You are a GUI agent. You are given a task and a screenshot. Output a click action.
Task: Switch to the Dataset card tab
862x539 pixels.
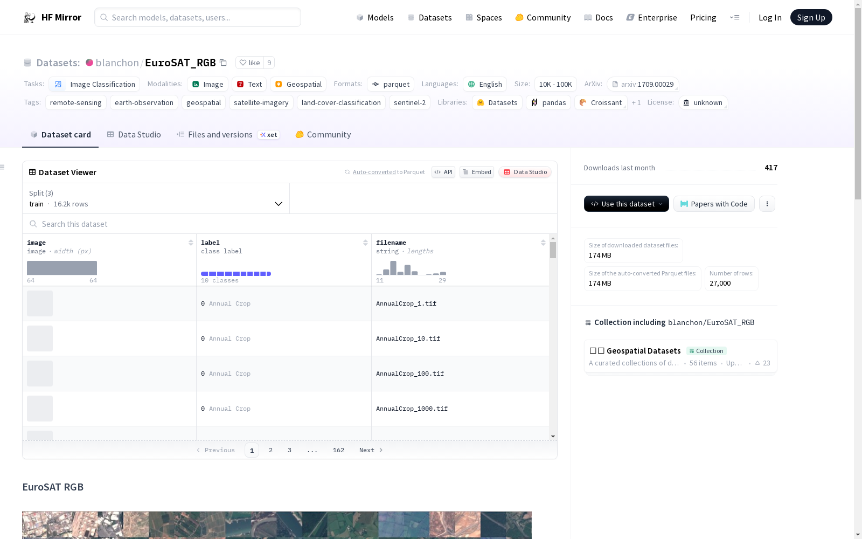click(x=60, y=135)
